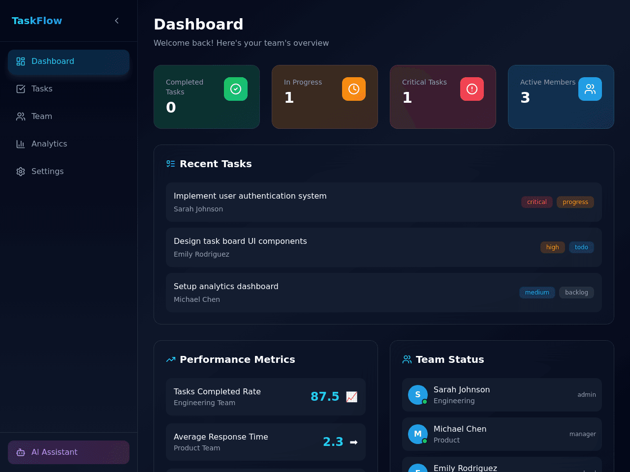Click the Team Status heading
This screenshot has height=472, width=630.
450,359
